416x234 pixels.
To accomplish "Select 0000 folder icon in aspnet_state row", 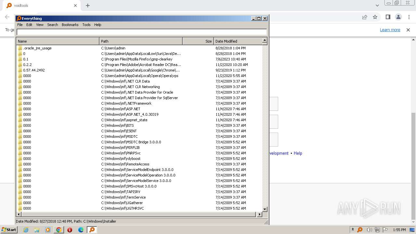I will point(20,120).
